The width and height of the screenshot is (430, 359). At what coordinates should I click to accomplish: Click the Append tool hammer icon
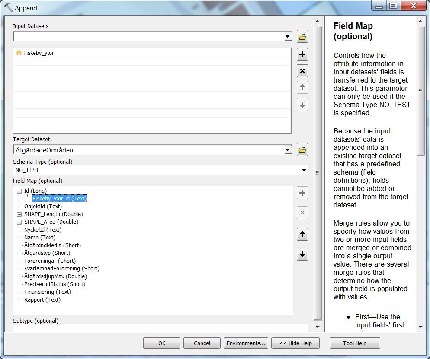[x=8, y=8]
